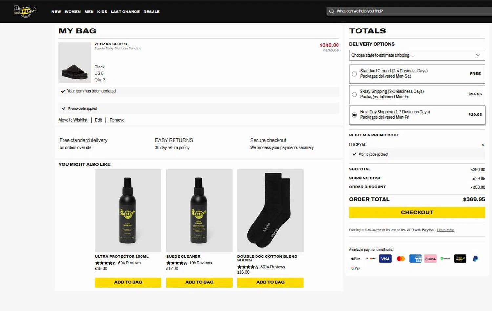Click the 3014 Reviews star rating
Image resolution: width=492 pixels, height=311 pixels.
tap(248, 267)
